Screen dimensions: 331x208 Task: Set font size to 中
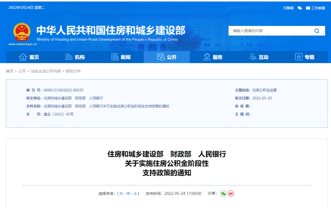[128, 193]
